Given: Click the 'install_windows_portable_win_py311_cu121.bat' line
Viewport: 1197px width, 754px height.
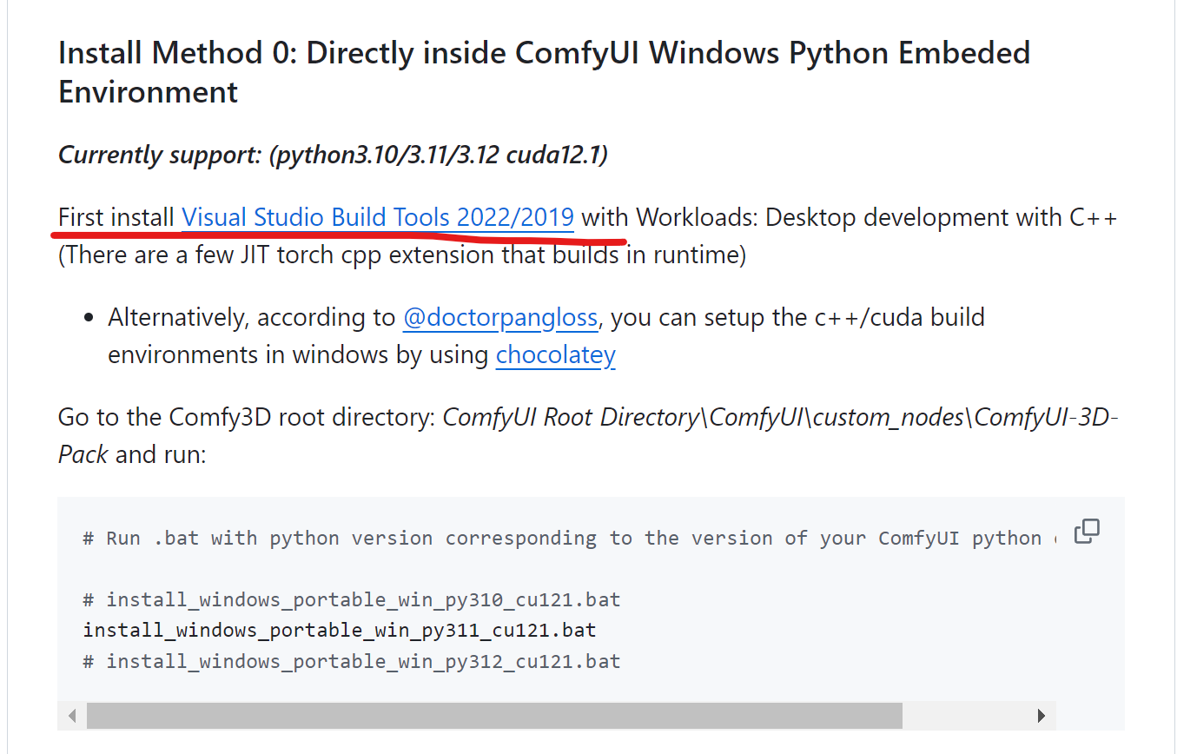Looking at the screenshot, I should tap(340, 630).
